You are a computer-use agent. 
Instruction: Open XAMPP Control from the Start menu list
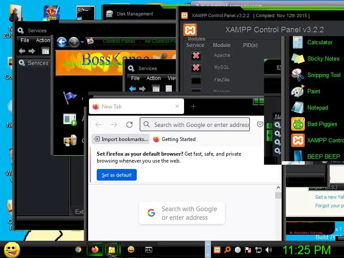(x=317, y=141)
